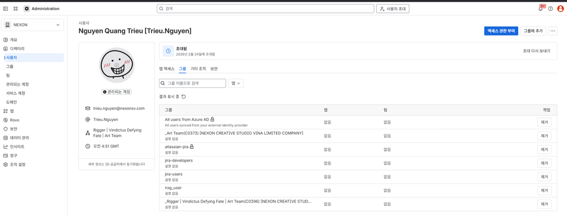
Task: Open the jira-users group link
Action: 174,174
